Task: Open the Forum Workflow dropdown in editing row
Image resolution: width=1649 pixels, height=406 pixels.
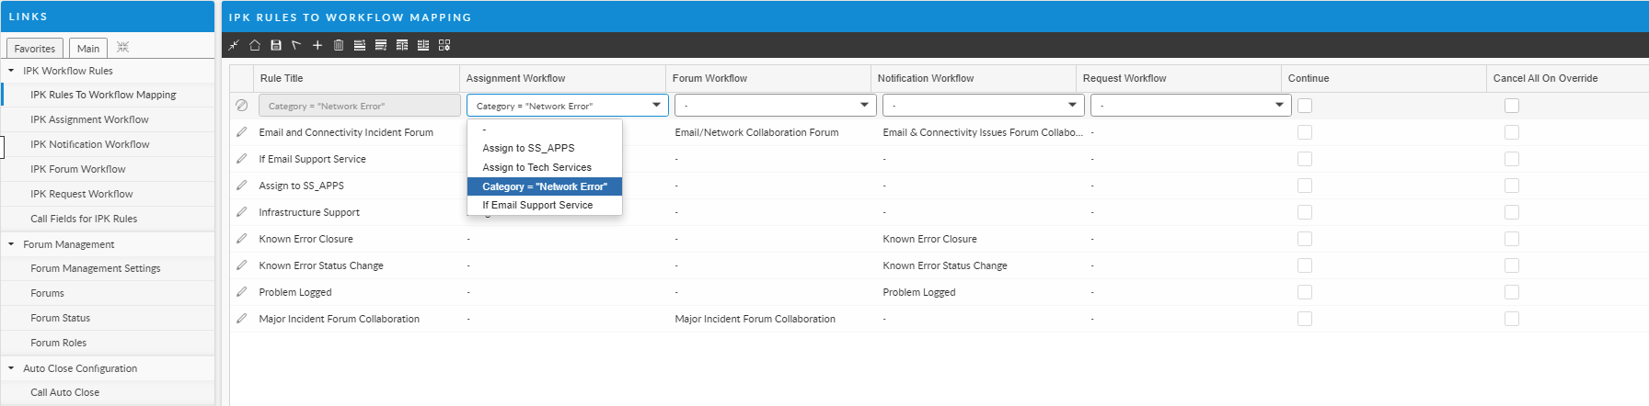Action: (x=775, y=106)
